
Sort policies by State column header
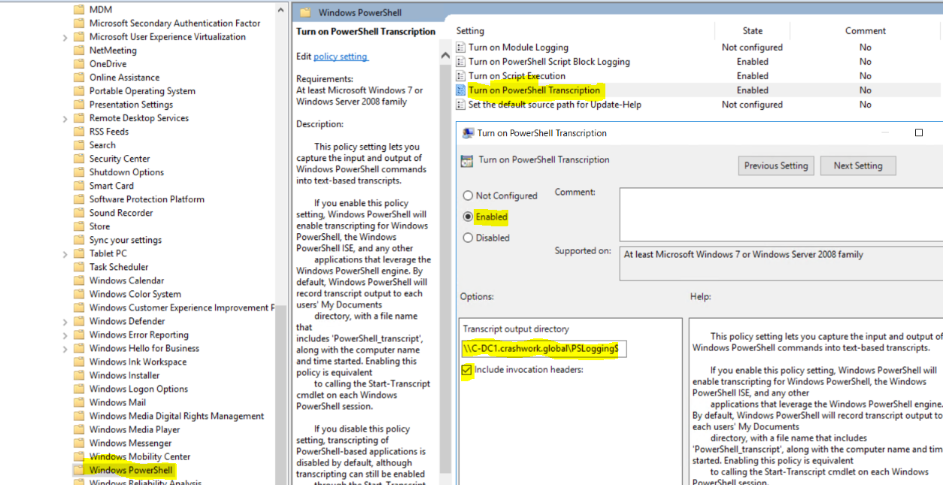(752, 31)
